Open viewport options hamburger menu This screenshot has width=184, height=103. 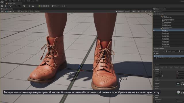point(2,11)
